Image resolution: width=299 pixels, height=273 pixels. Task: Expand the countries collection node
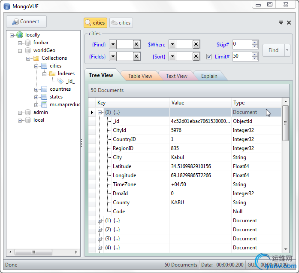[36, 89]
